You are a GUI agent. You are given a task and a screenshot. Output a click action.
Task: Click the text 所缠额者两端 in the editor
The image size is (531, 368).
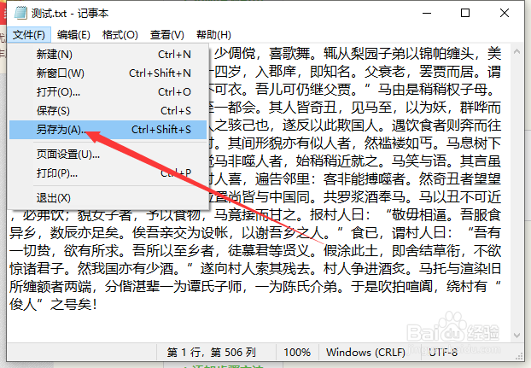pos(50,287)
